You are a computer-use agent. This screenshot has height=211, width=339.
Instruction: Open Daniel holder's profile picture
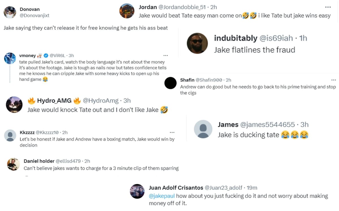[x=13, y=164]
